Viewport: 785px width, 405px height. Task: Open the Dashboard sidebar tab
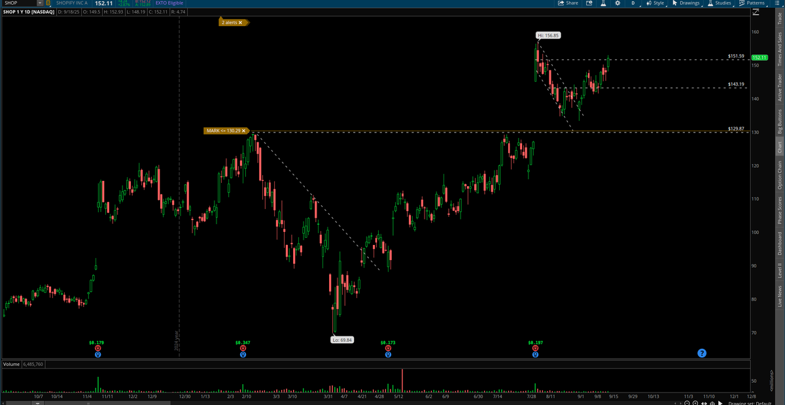click(x=779, y=243)
